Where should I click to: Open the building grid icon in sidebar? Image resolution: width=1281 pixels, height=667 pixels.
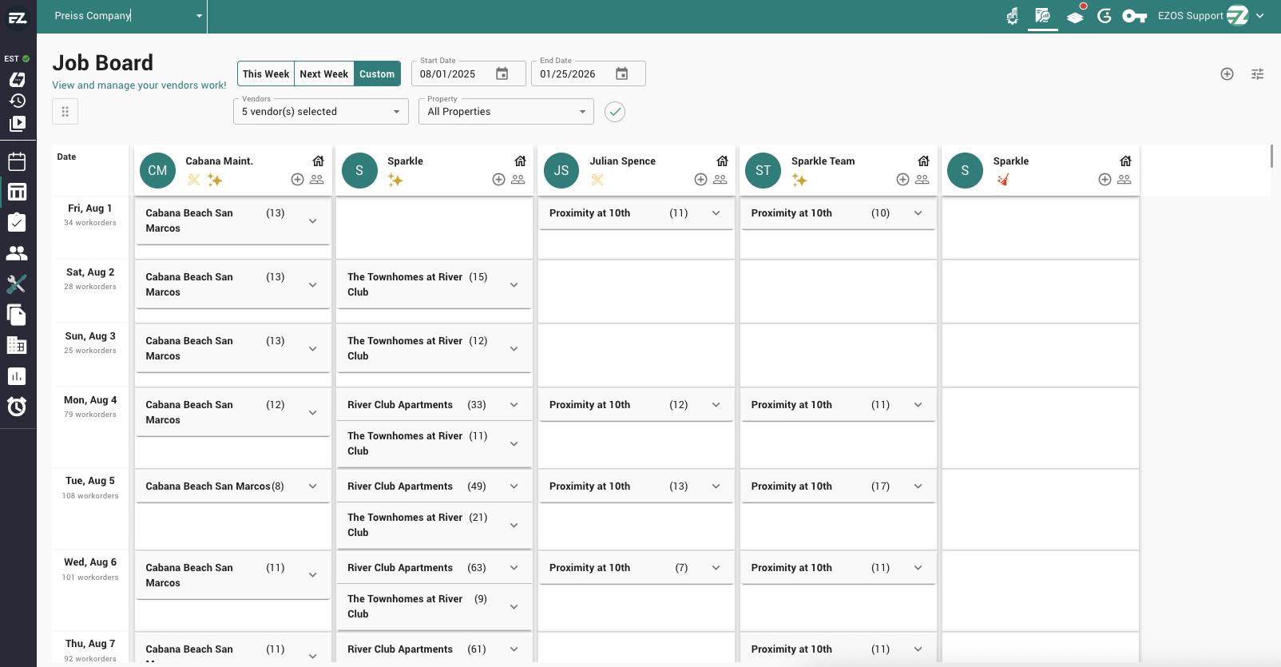point(17,345)
